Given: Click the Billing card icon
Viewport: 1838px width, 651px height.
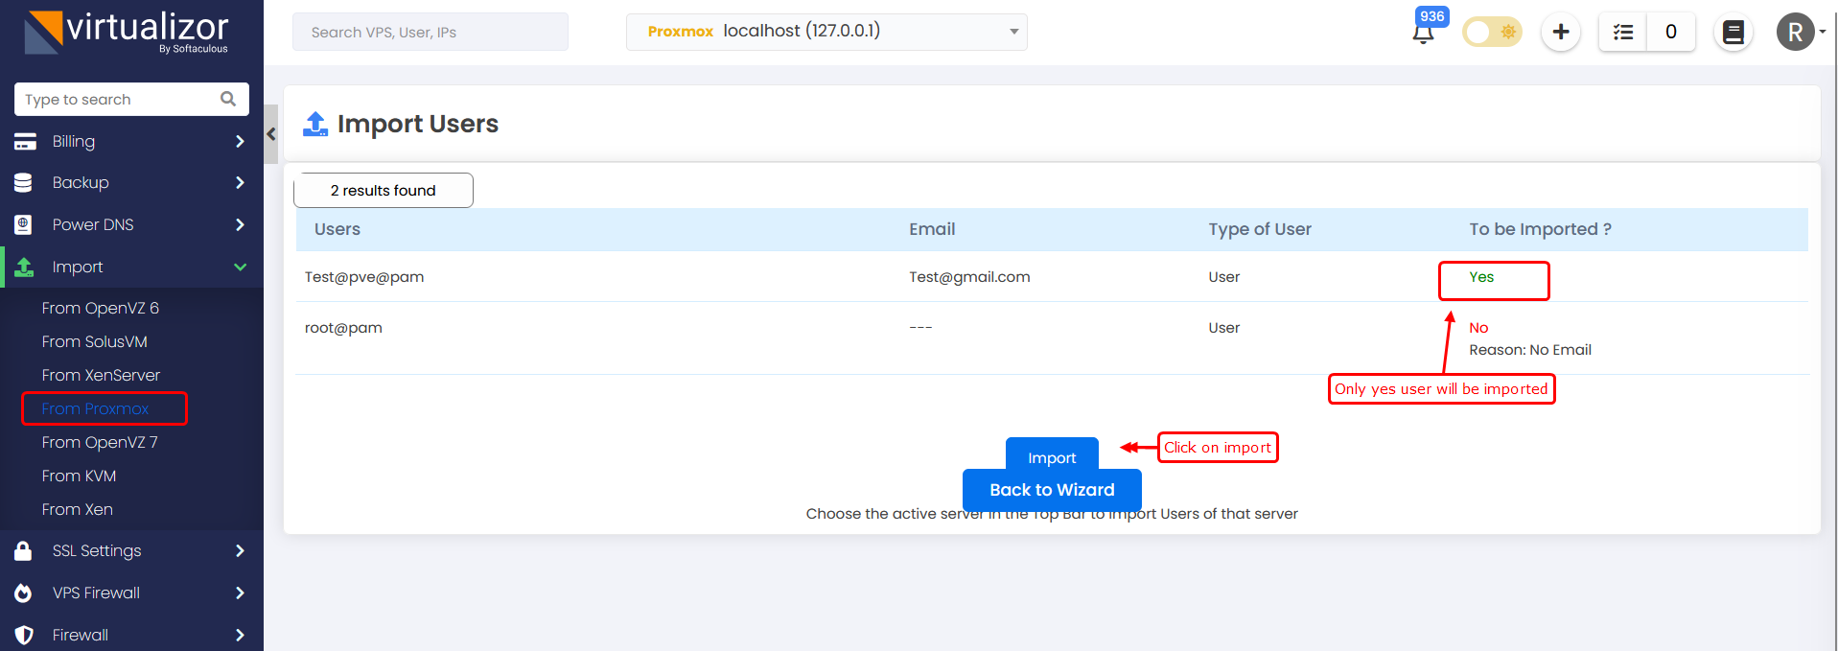Looking at the screenshot, I should [x=25, y=142].
